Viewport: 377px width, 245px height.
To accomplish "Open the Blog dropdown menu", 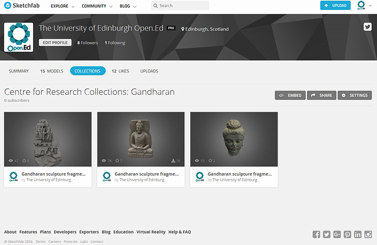I will 128,6.
